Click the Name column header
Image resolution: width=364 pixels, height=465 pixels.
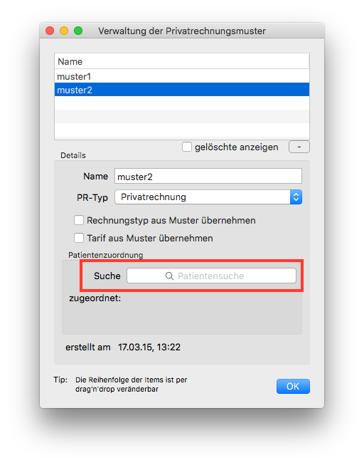pyautogui.click(x=182, y=61)
